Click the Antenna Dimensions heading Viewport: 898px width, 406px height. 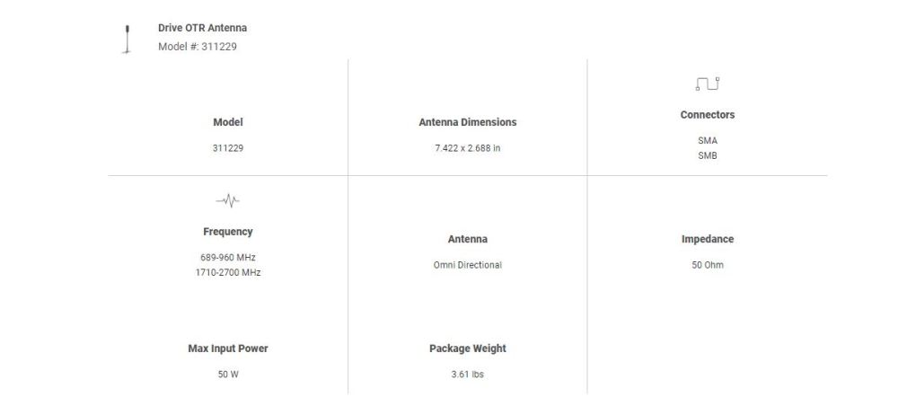click(x=468, y=122)
